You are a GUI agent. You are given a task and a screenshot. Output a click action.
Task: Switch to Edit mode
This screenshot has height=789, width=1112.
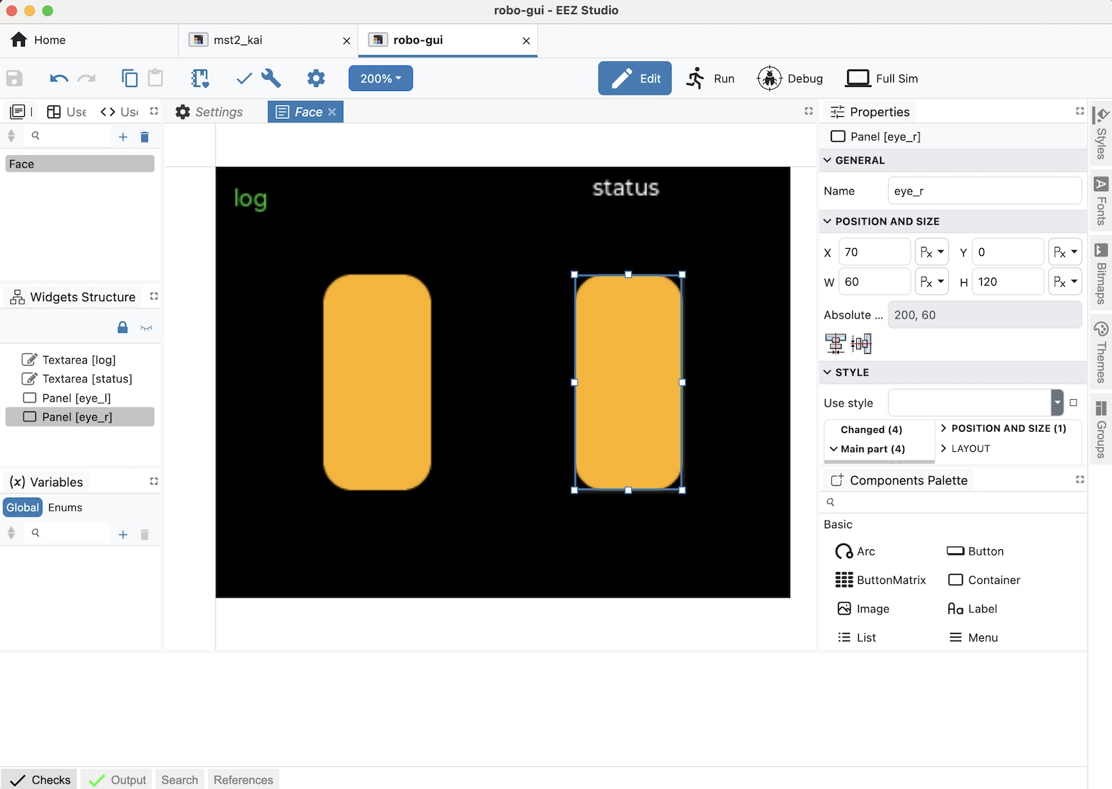point(635,79)
